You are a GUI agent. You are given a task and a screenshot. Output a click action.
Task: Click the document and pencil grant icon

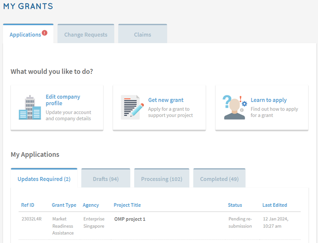(x=132, y=107)
